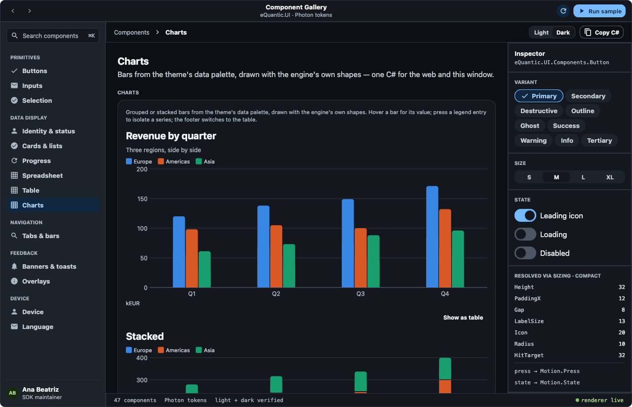The height and width of the screenshot is (407, 632).
Task: Select the Destructive variant chip
Action: pyautogui.click(x=539, y=111)
